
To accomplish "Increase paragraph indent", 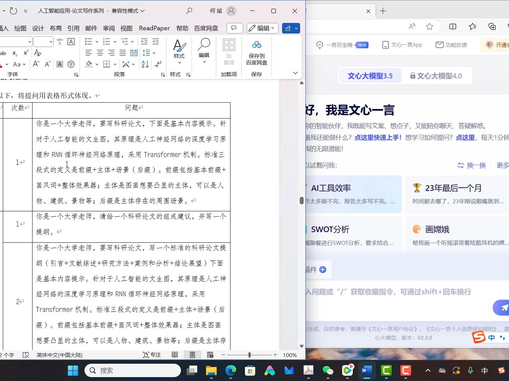I will [x=156, y=42].
